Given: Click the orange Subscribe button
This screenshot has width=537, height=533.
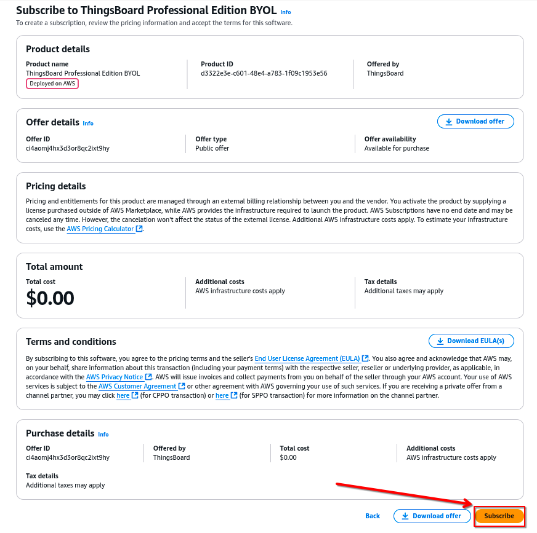Looking at the screenshot, I should (x=499, y=516).
